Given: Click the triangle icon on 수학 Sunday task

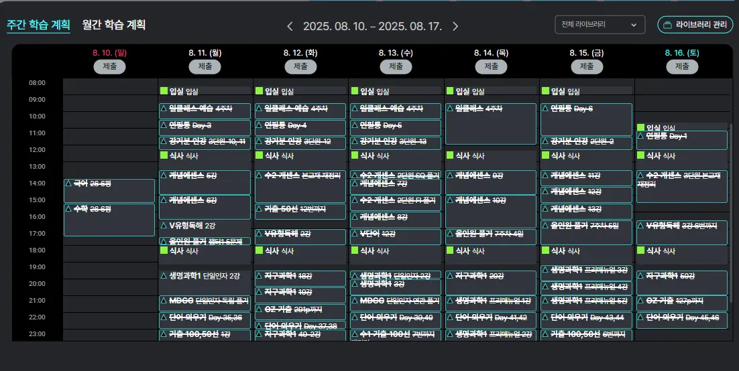Looking at the screenshot, I should coord(68,208).
